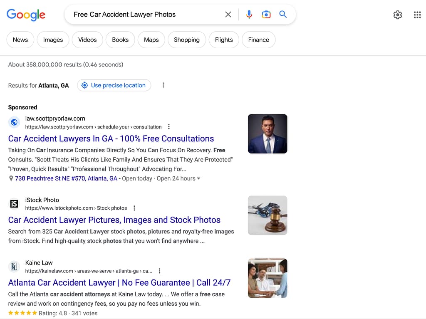Switch to the News tab
The image size is (426, 319).
coord(20,40)
